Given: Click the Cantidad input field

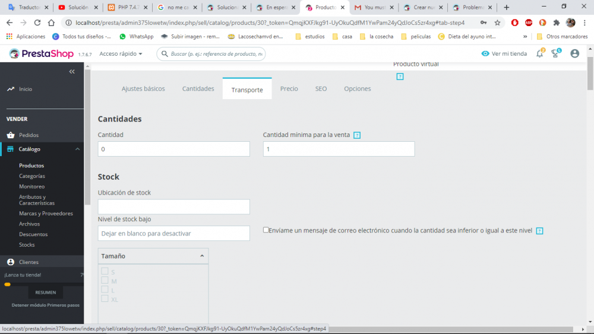Looking at the screenshot, I should pos(173,149).
